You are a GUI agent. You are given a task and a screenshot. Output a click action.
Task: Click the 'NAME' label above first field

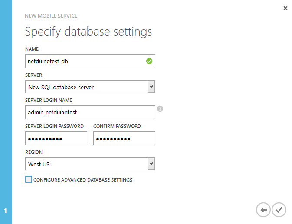32,49
